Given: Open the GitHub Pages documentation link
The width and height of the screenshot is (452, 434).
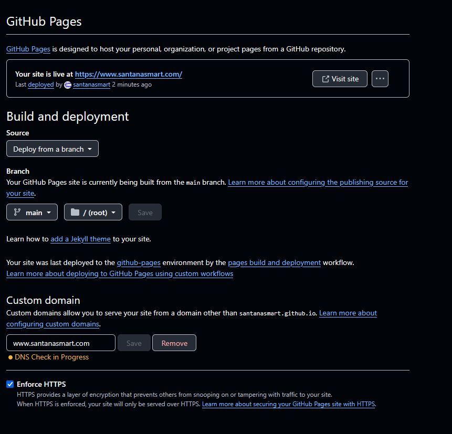Looking at the screenshot, I should [28, 49].
